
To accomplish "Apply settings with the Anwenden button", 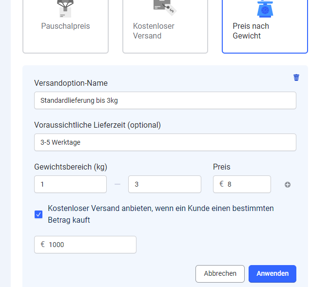I will (x=272, y=273).
